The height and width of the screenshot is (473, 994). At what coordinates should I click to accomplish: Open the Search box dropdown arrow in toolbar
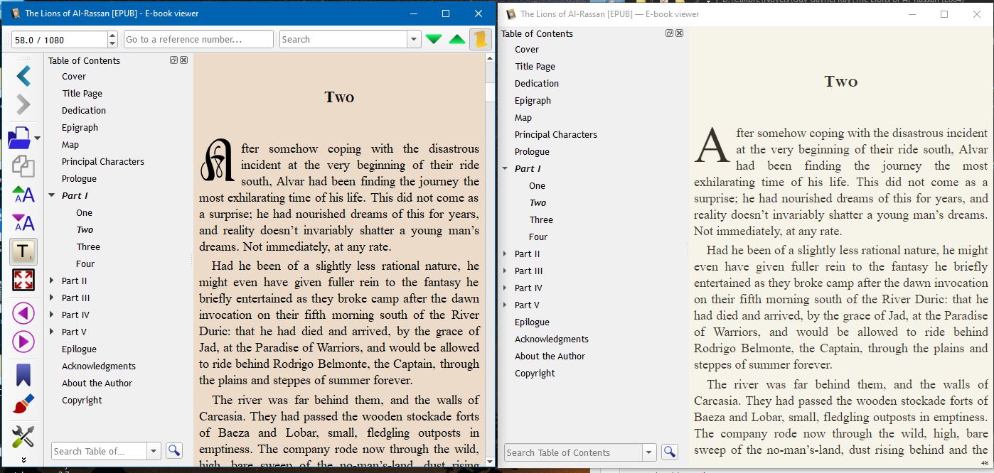[414, 40]
